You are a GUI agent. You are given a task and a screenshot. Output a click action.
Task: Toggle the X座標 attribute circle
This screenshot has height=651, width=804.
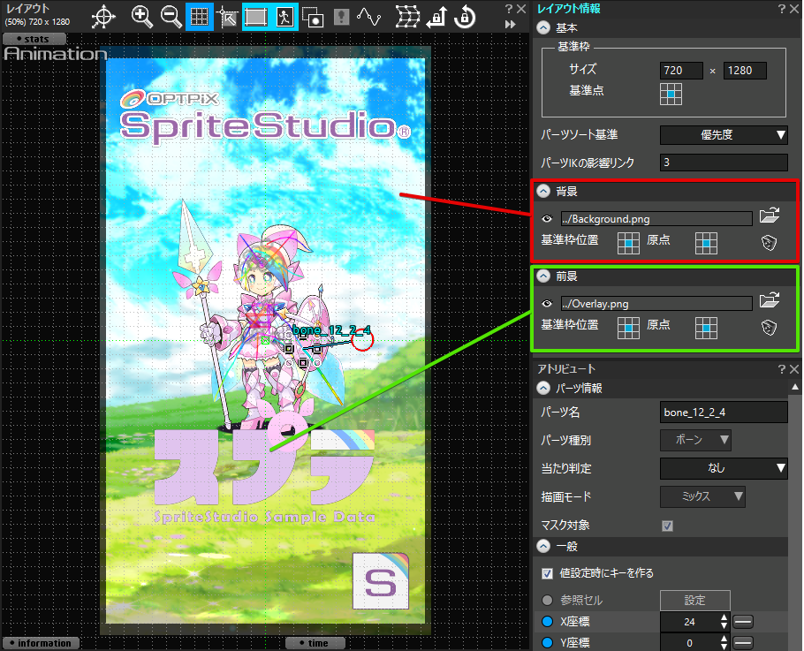[x=547, y=622]
